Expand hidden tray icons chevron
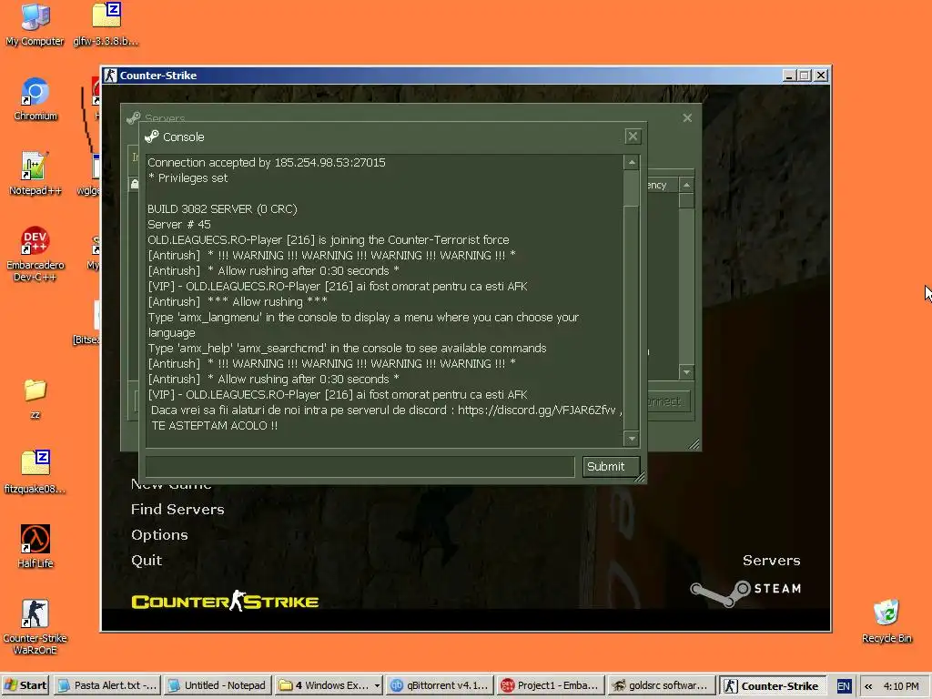 coord(867,686)
